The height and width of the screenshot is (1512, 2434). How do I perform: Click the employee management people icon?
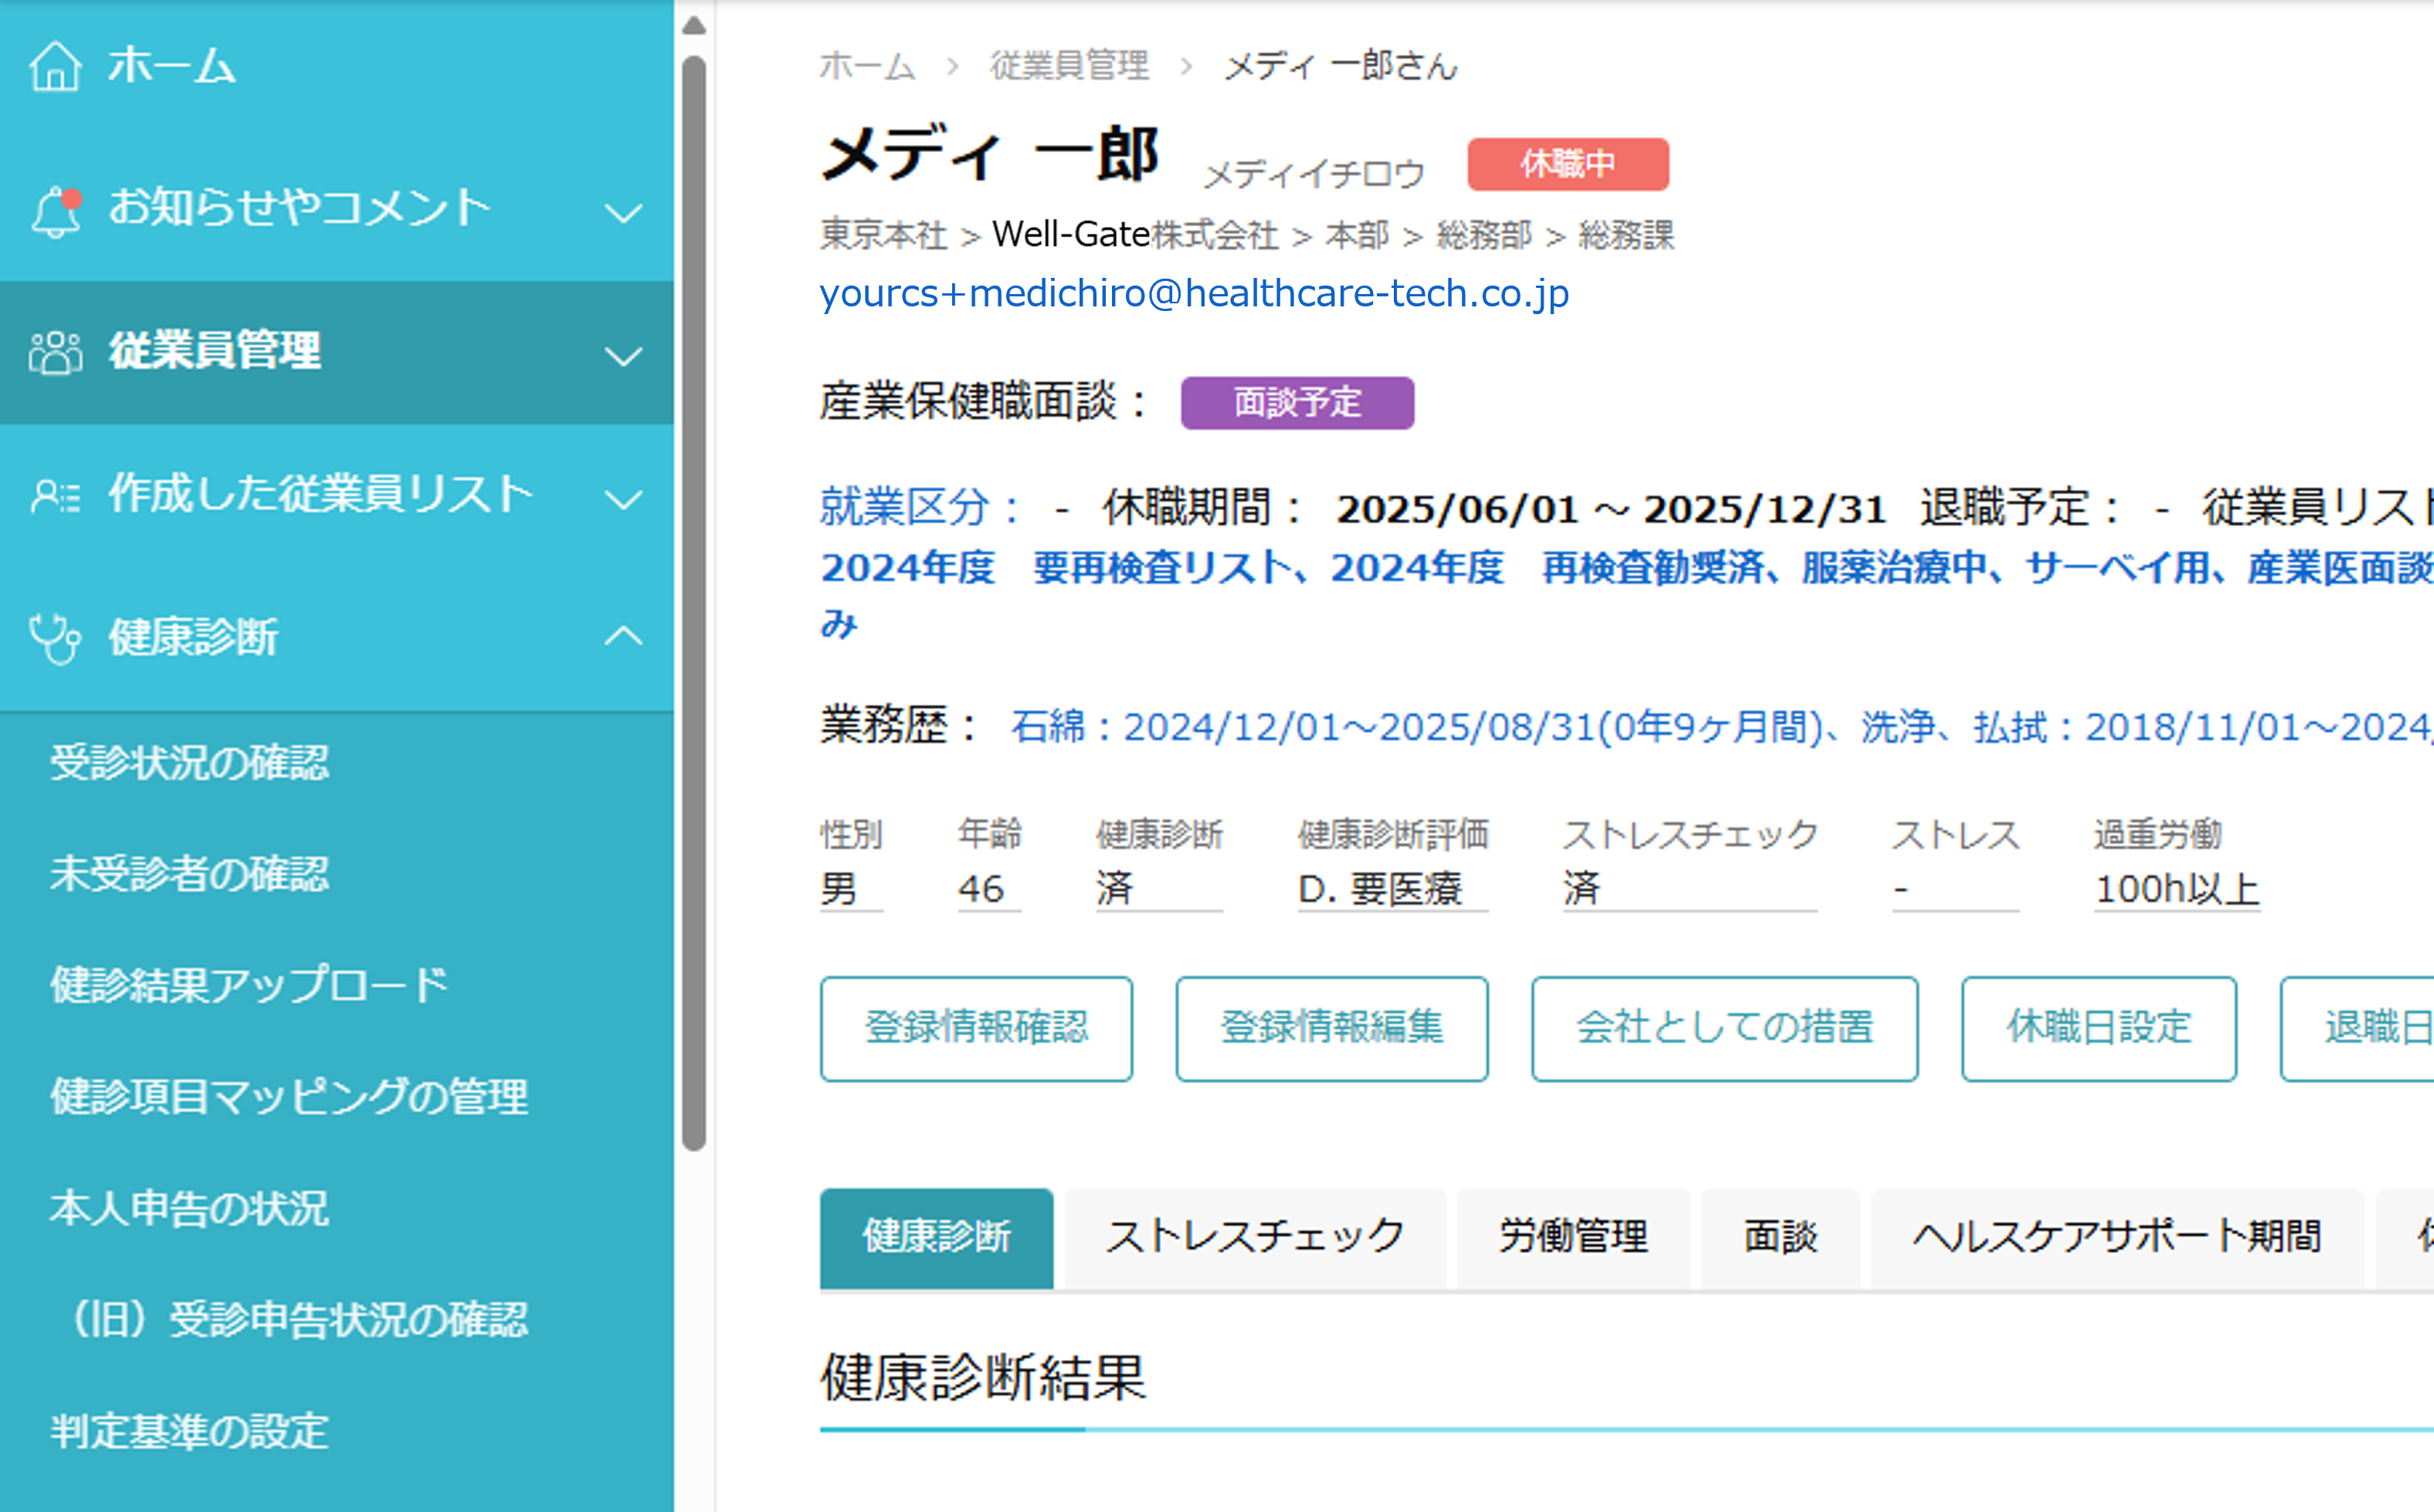click(x=55, y=353)
